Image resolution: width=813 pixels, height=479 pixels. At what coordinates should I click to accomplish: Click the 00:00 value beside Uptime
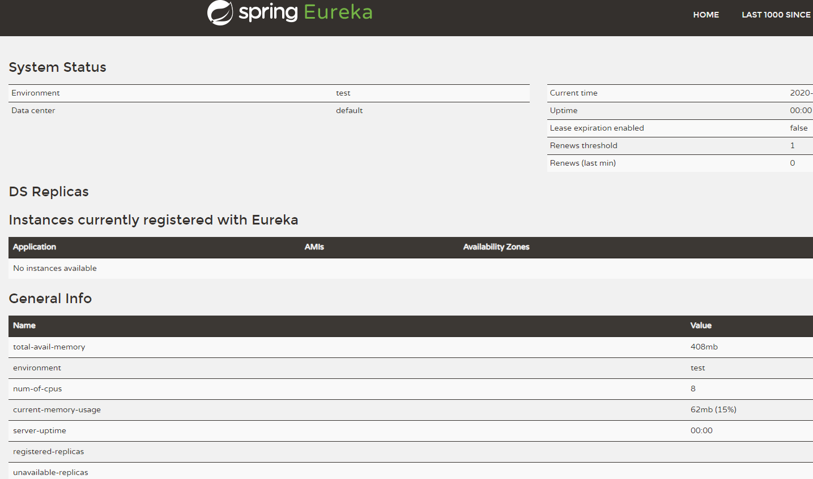801,110
